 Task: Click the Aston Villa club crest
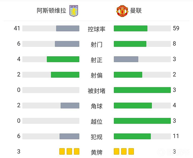(74, 11)
